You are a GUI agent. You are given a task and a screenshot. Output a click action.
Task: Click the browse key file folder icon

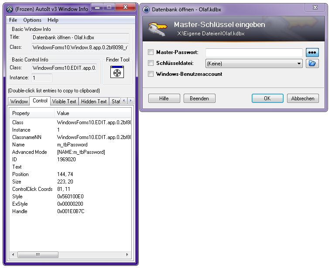point(312,64)
